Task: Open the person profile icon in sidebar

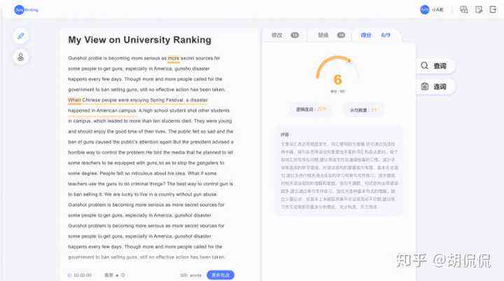Action: coord(21,57)
